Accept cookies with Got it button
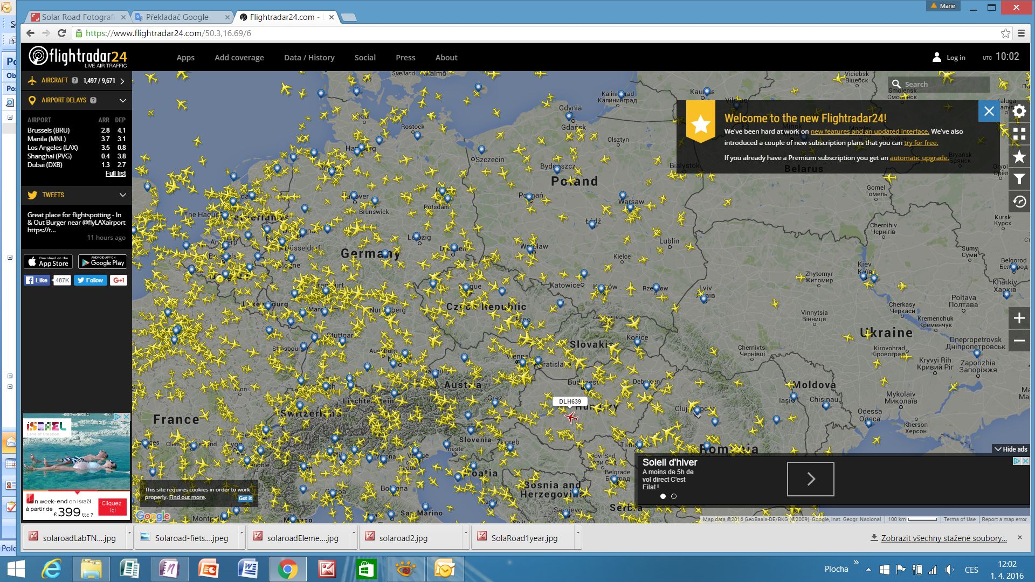 tap(245, 498)
